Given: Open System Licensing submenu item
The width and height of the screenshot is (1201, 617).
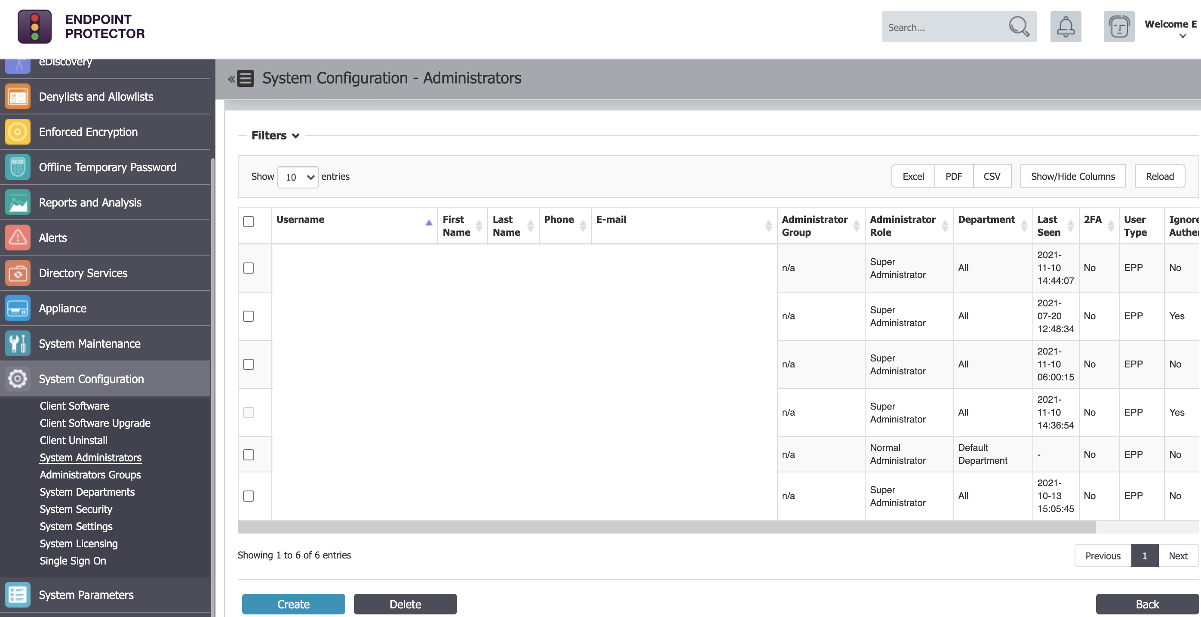Looking at the screenshot, I should pos(78,543).
